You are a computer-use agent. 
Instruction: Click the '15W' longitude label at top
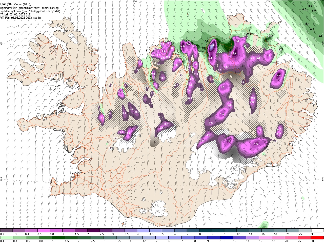(x=268, y=1)
